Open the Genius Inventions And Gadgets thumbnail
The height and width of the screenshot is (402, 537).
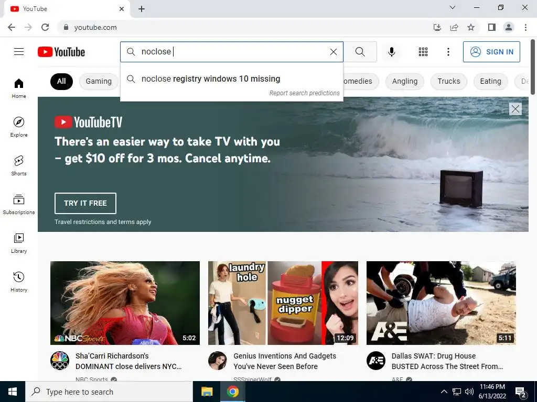coord(283,303)
